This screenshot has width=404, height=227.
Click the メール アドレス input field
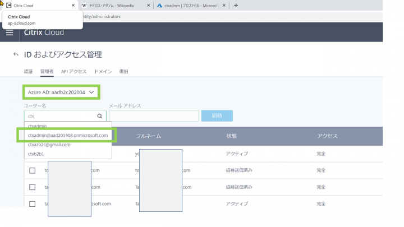(153, 116)
